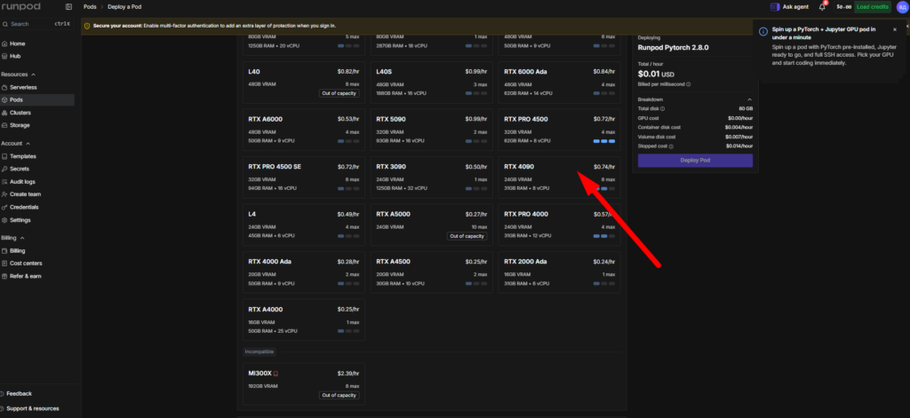Select the MI300X incompatible GPU card
The width and height of the screenshot is (910, 418).
(304, 384)
